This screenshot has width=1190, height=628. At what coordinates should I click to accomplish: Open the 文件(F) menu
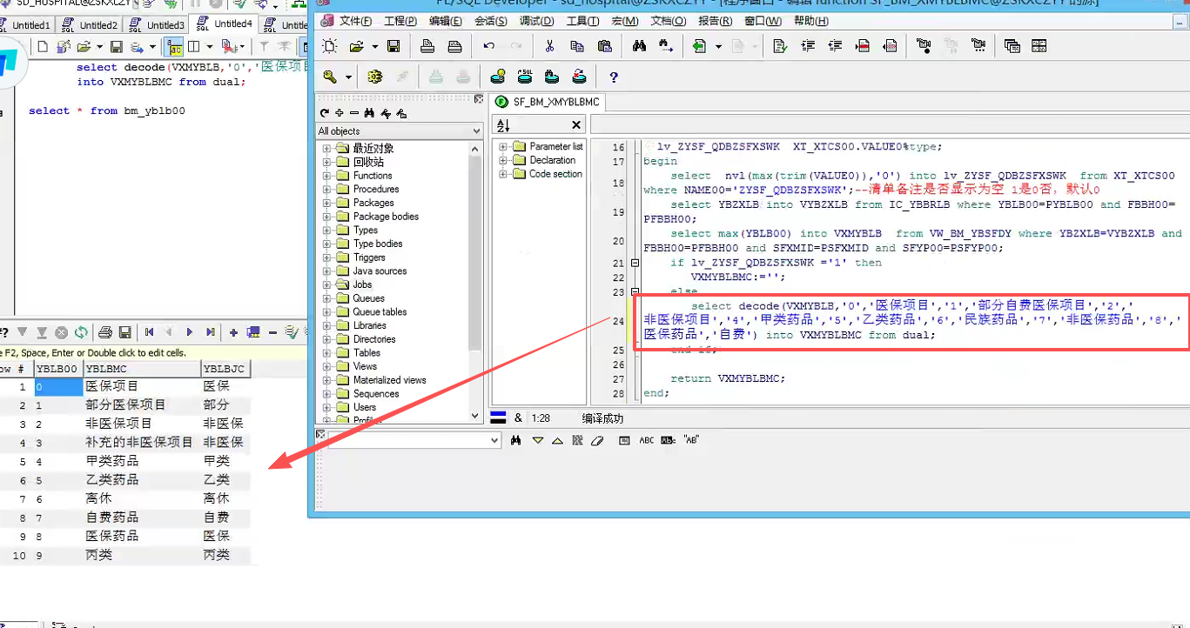click(355, 21)
